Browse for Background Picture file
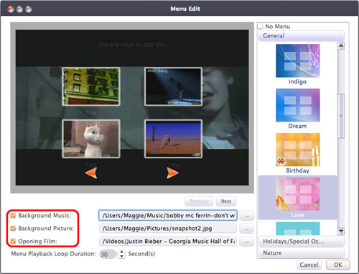The height and width of the screenshot is (274, 359). click(246, 229)
